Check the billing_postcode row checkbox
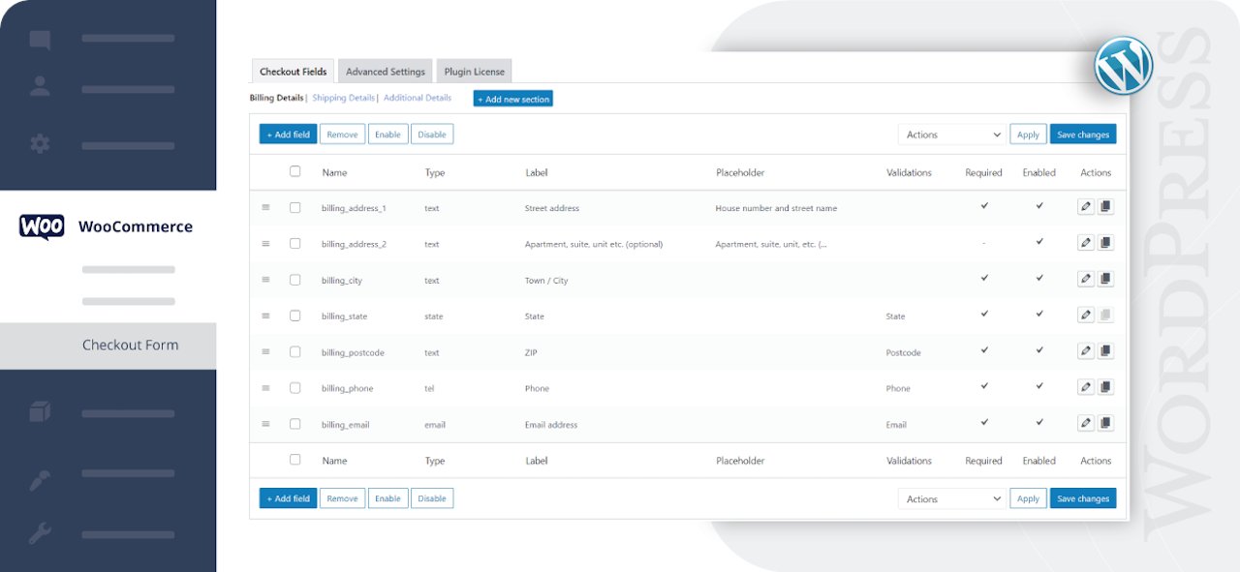The height and width of the screenshot is (572, 1240). point(295,351)
